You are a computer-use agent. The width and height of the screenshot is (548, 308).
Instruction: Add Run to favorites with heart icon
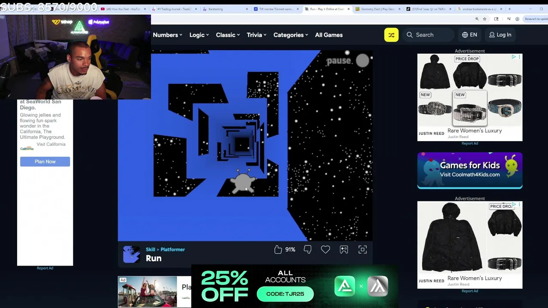click(x=325, y=249)
